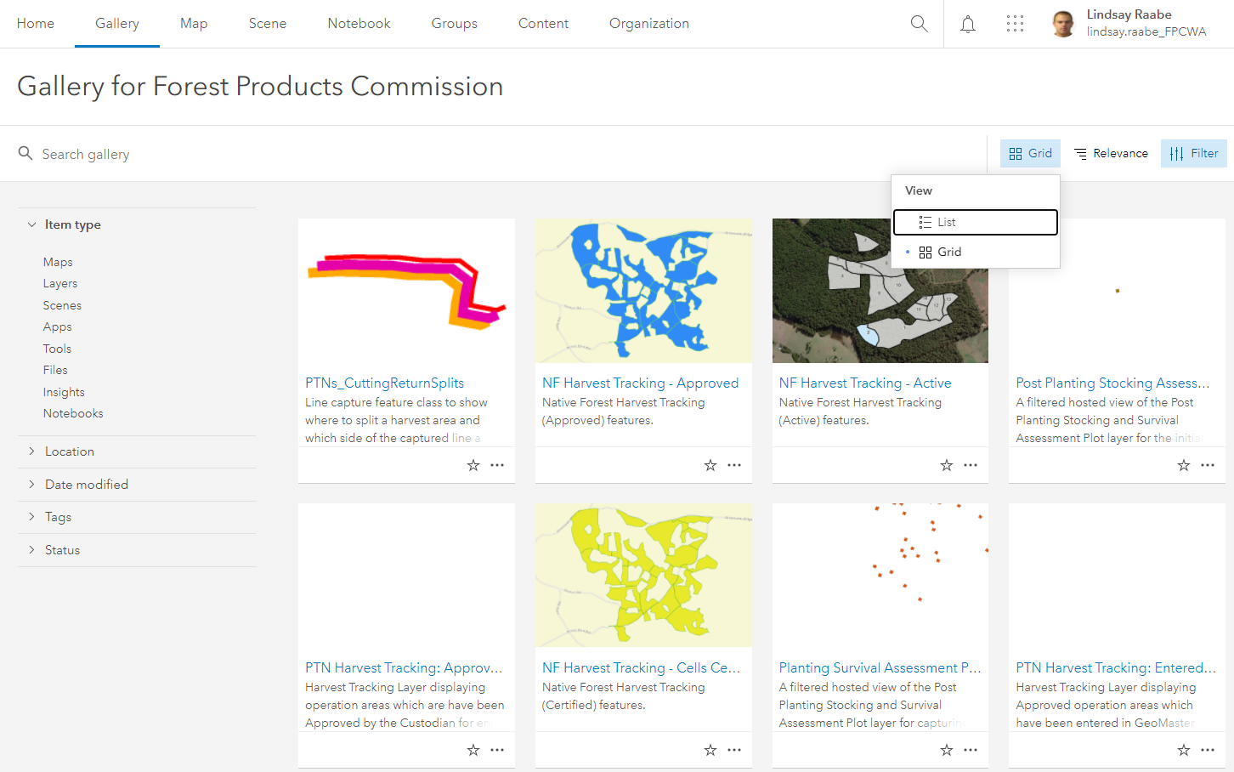Open more options for PTN Harvest Tracking: Entered
The height and width of the screenshot is (772, 1234).
(x=1208, y=750)
